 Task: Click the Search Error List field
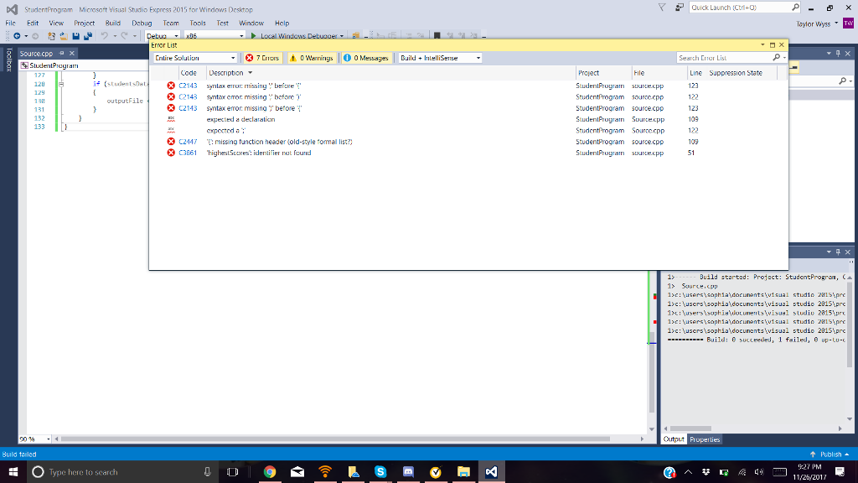point(723,58)
